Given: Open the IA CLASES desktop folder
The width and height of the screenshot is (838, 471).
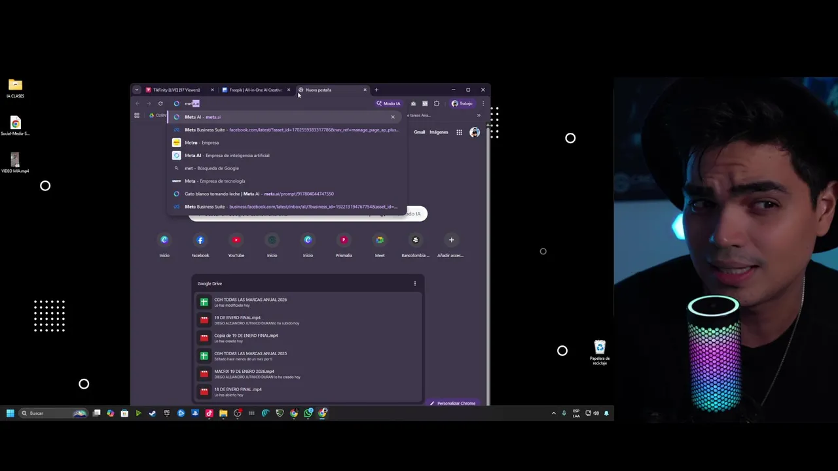Looking at the screenshot, I should 15,88.
